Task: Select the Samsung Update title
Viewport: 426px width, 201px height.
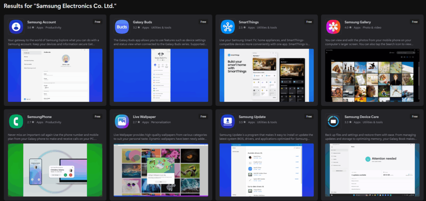Action: (x=252, y=117)
